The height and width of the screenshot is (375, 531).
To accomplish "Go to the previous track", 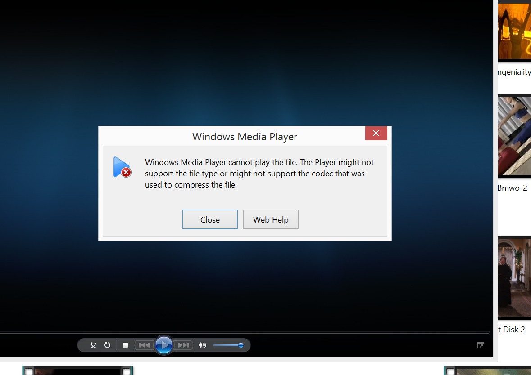I will (144, 345).
